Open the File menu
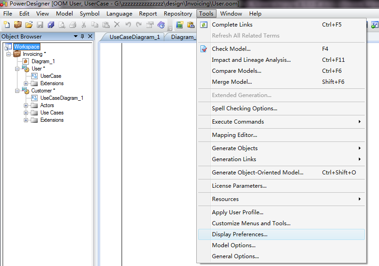Viewport: 379px width, 266px height. coord(7,13)
